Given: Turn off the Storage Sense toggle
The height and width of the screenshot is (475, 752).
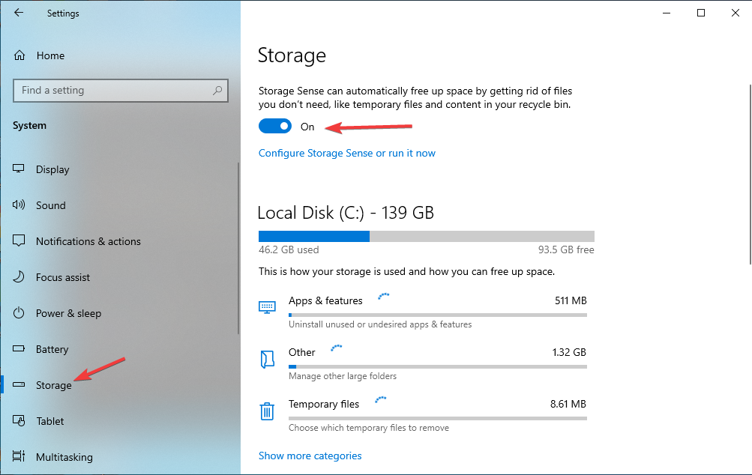Looking at the screenshot, I should pos(275,126).
